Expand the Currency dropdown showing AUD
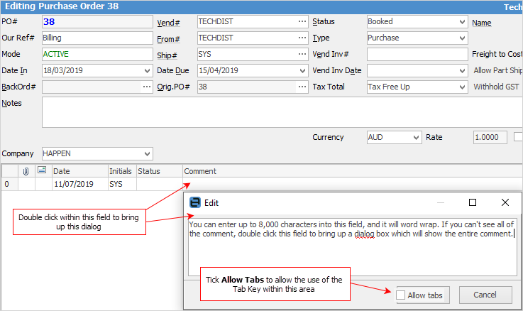523x311 pixels. tap(416, 137)
